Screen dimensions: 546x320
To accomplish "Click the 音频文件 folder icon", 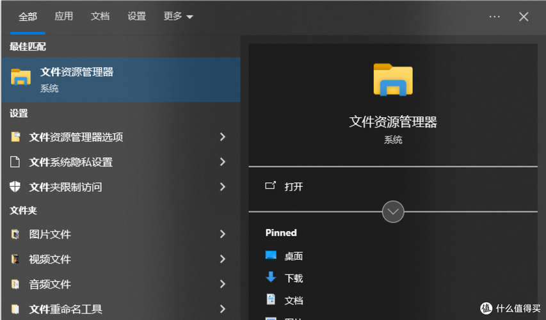I will (x=15, y=284).
